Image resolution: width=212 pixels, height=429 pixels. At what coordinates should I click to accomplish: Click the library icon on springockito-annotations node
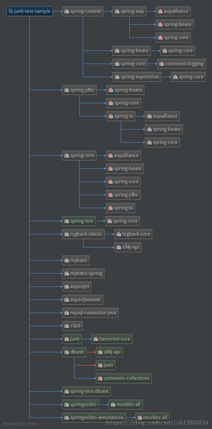tap(66, 418)
